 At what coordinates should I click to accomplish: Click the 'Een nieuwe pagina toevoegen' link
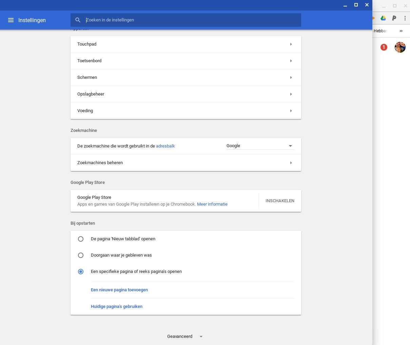point(119,290)
